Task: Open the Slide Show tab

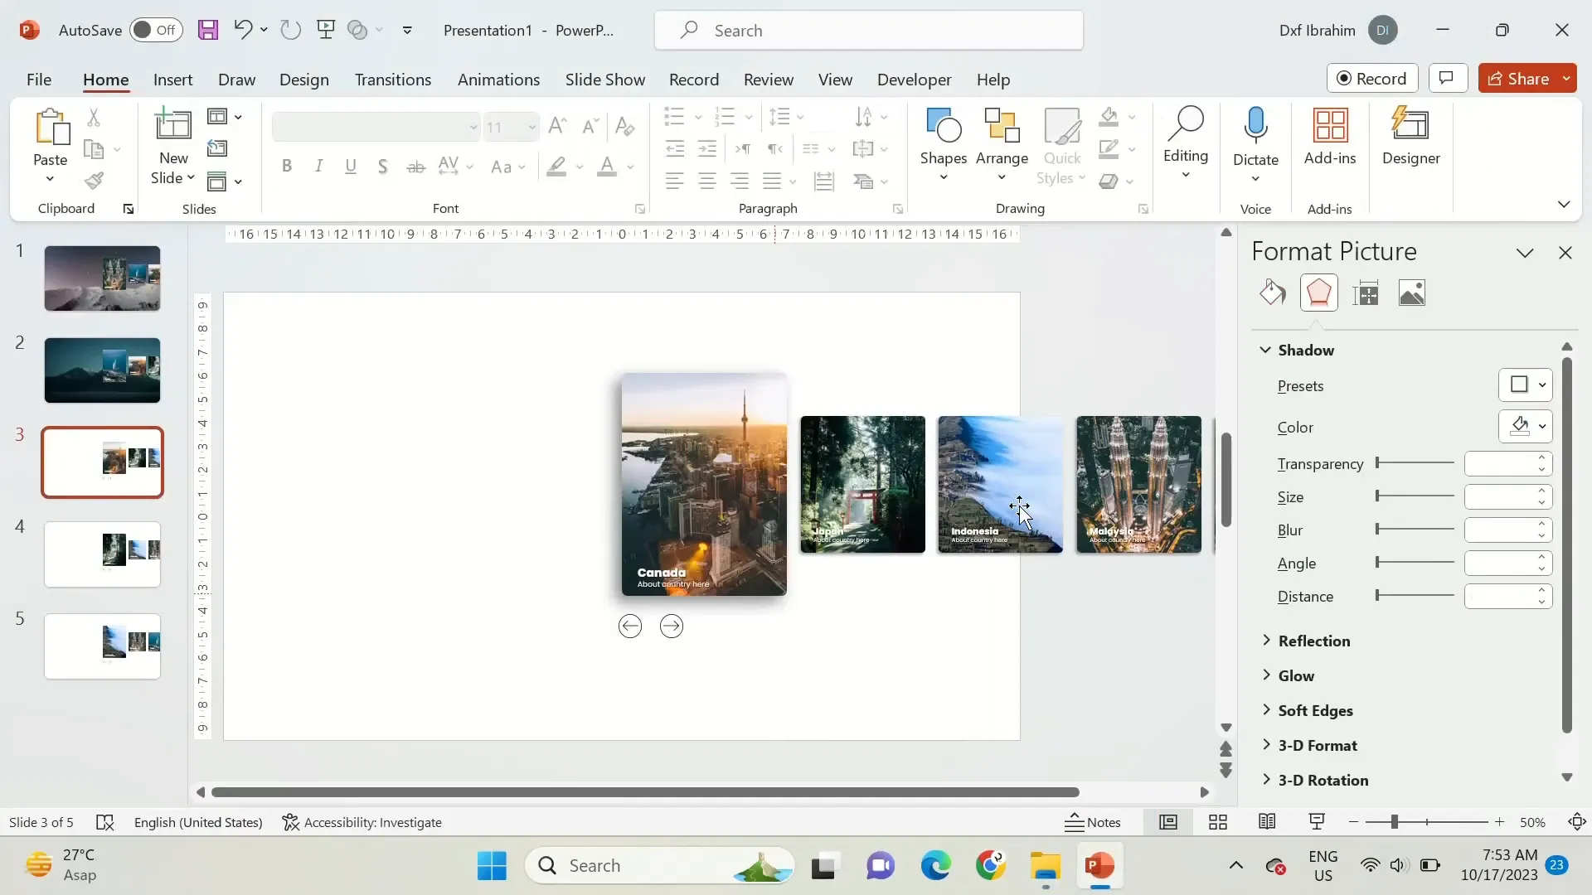Action: tap(605, 80)
